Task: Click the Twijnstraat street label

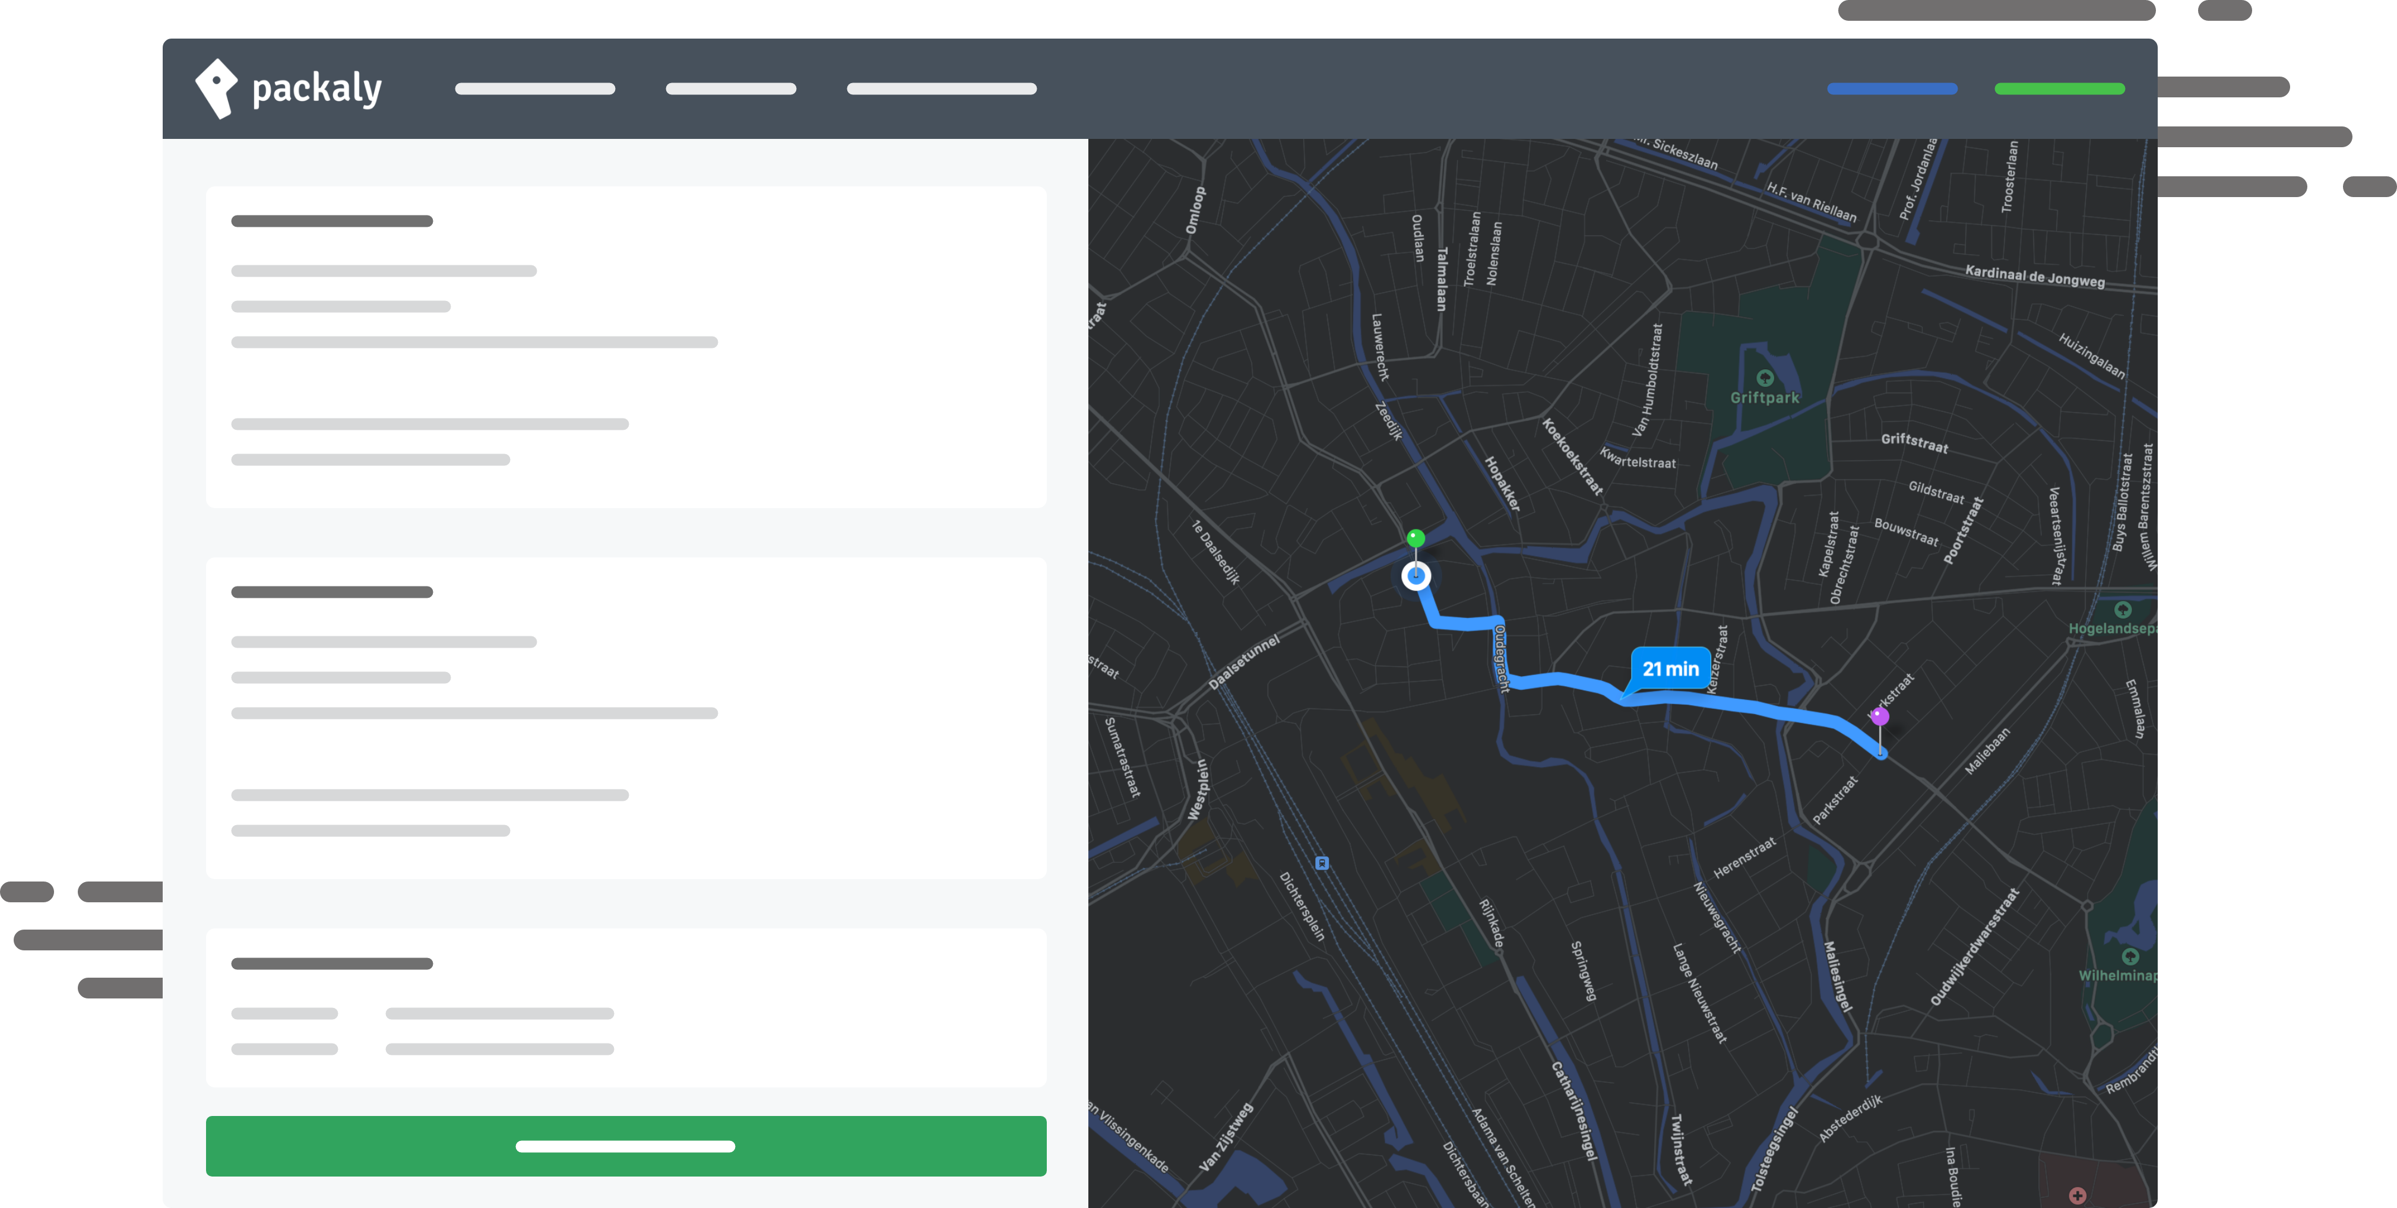Action: (1680, 1149)
